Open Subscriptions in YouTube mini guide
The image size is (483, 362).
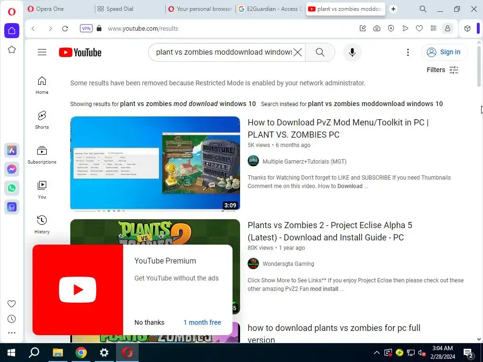tap(42, 155)
